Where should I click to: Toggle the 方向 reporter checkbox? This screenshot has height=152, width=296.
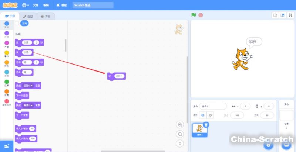tap(17, 23)
